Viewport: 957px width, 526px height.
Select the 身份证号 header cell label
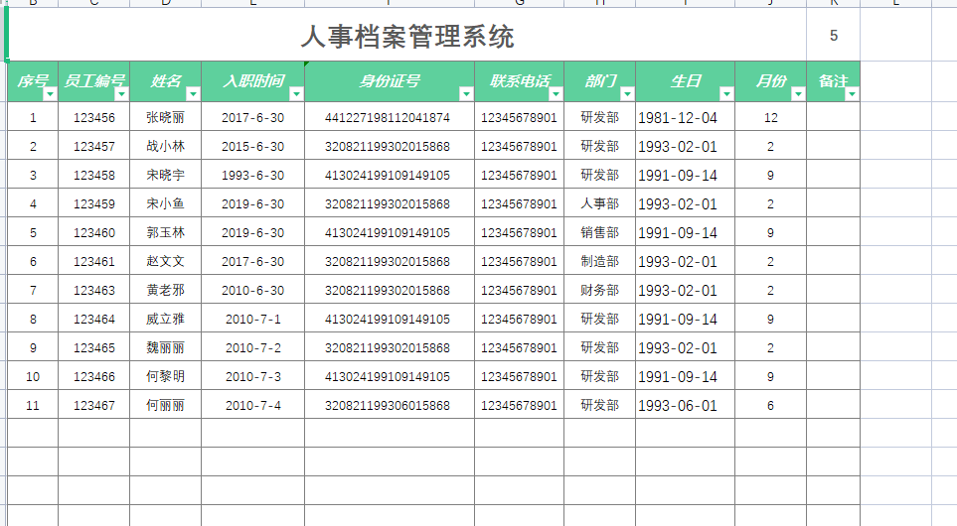[x=390, y=80]
